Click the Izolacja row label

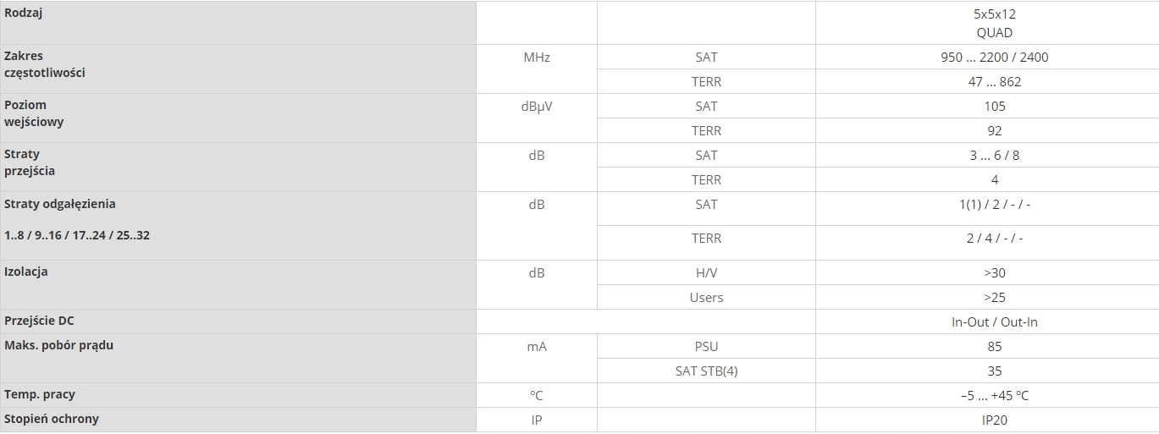(x=26, y=272)
